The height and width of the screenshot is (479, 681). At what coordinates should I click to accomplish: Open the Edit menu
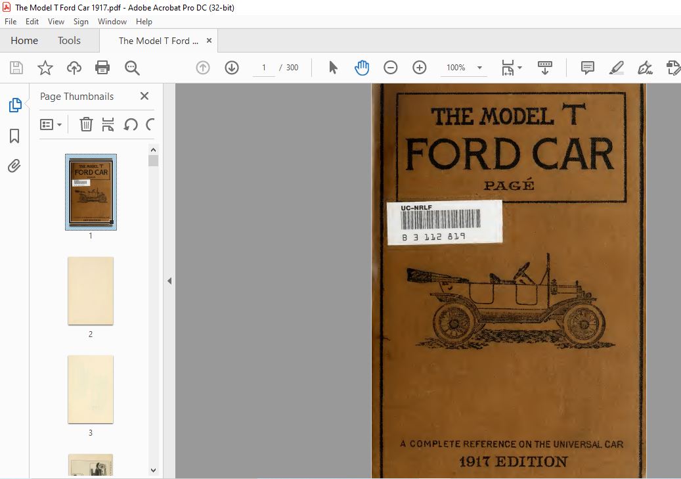coord(32,21)
